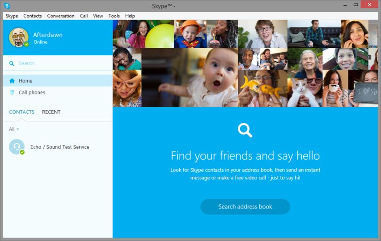
Task: Change the Online status text
Action: click(x=41, y=42)
